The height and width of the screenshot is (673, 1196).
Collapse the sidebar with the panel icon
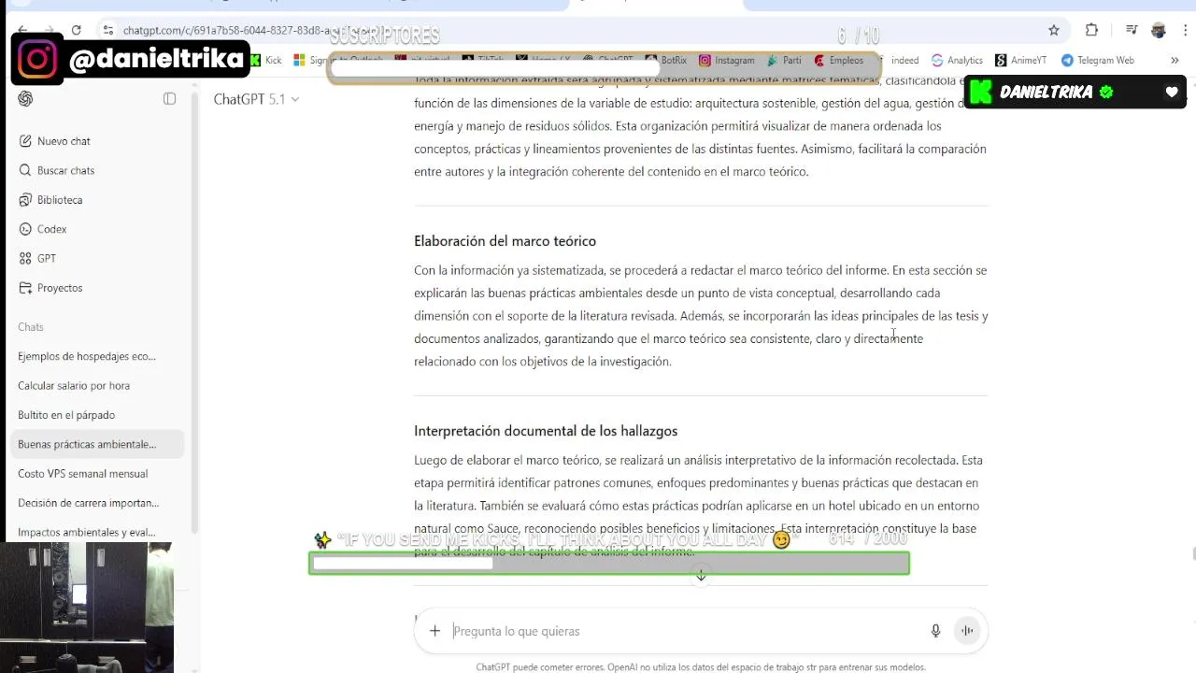169,99
